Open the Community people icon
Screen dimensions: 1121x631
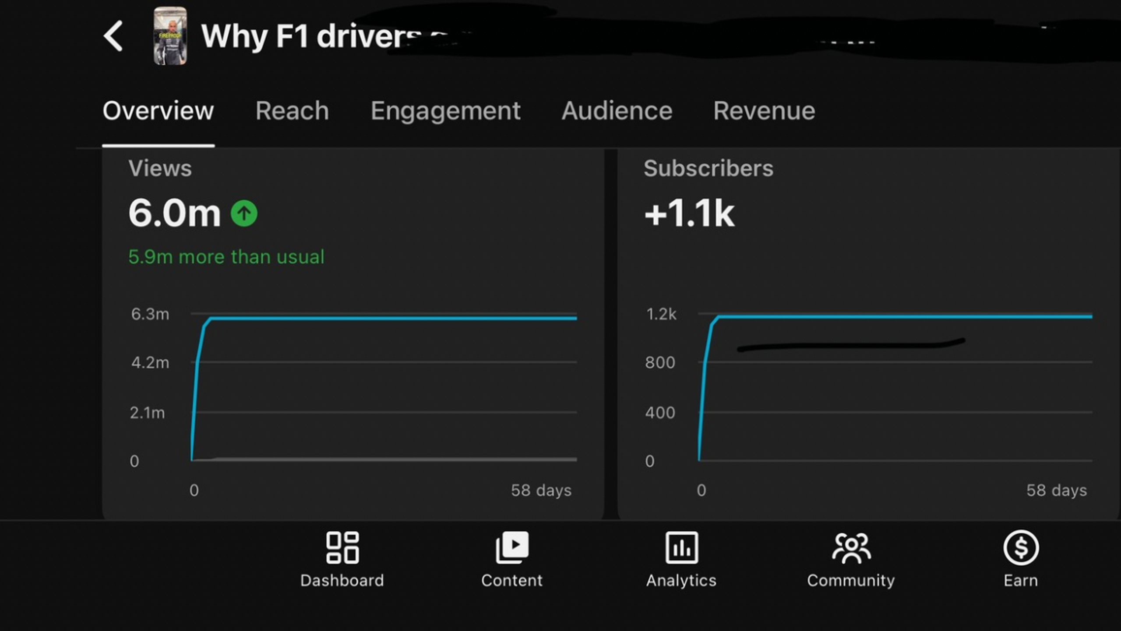[851, 548]
